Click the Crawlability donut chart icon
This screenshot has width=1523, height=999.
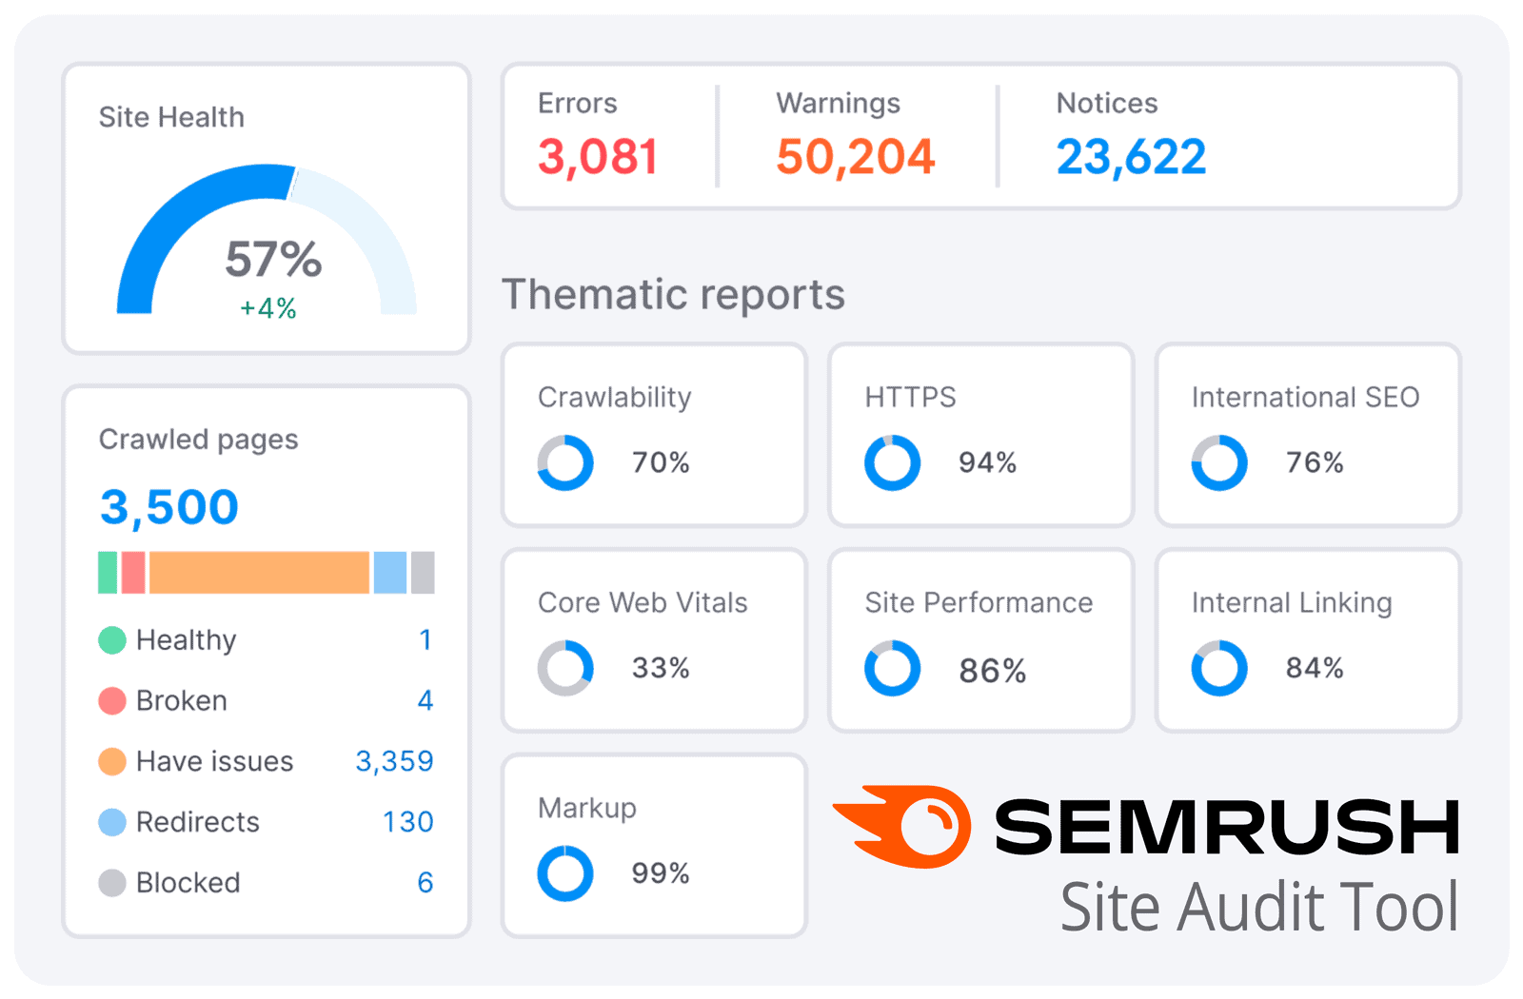pyautogui.click(x=565, y=463)
